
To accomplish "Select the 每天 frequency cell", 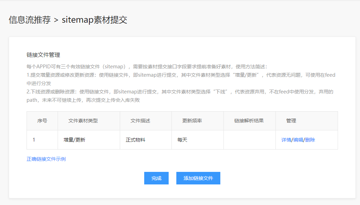I will click(198, 140).
